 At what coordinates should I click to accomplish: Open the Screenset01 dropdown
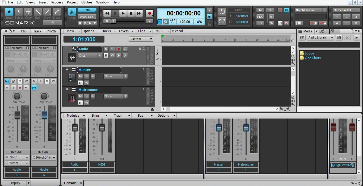tap(347, 10)
